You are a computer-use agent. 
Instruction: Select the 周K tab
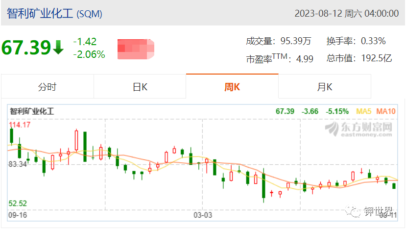pyautogui.click(x=232, y=87)
